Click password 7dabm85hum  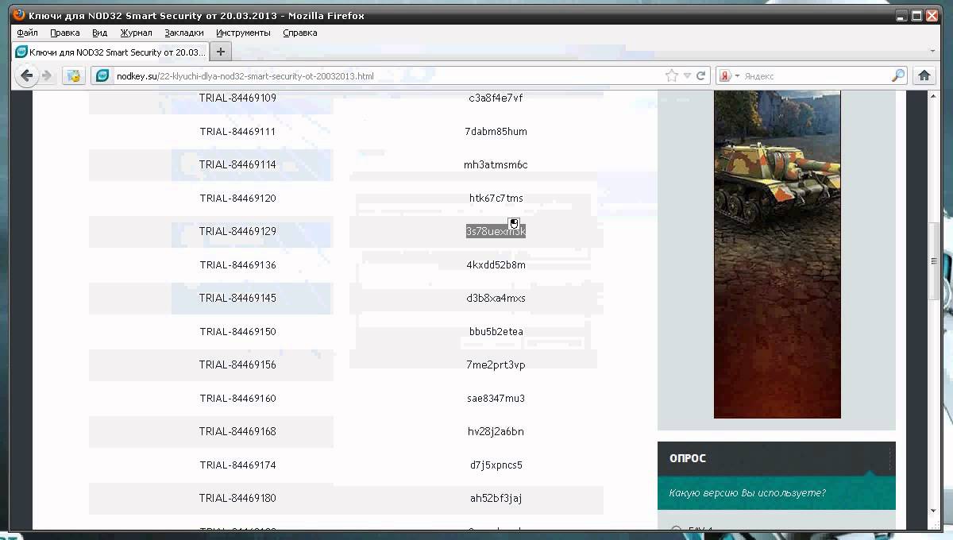click(496, 132)
